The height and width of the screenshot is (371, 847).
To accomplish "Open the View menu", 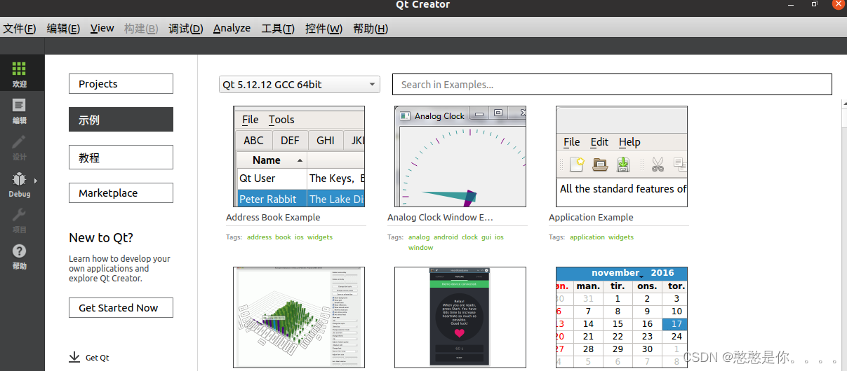I will pos(102,29).
